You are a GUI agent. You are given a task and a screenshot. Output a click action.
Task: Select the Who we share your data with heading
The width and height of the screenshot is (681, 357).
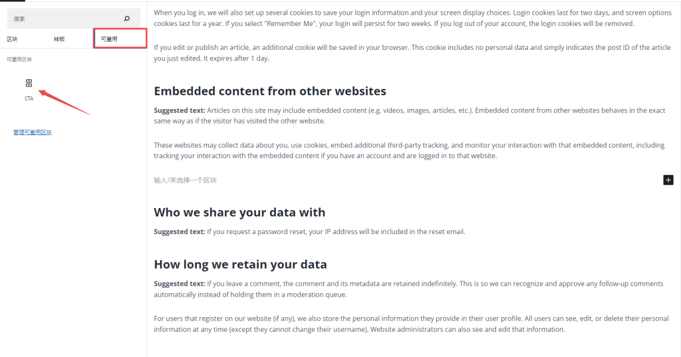point(239,212)
